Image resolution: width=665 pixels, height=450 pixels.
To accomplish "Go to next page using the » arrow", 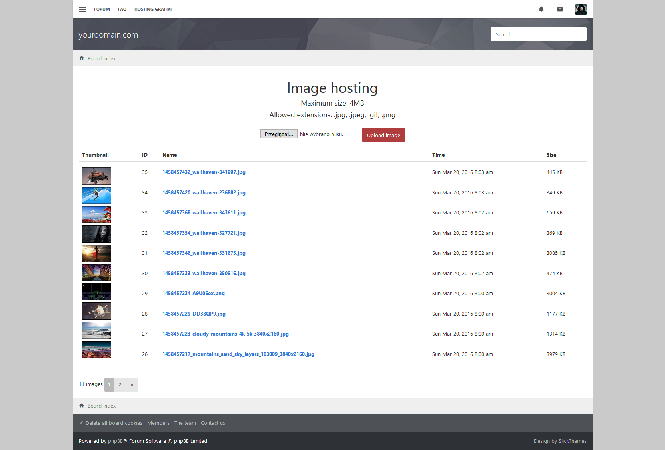I will click(x=132, y=385).
